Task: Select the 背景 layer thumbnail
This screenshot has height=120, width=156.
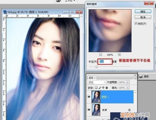Action: [x=96, y=110]
